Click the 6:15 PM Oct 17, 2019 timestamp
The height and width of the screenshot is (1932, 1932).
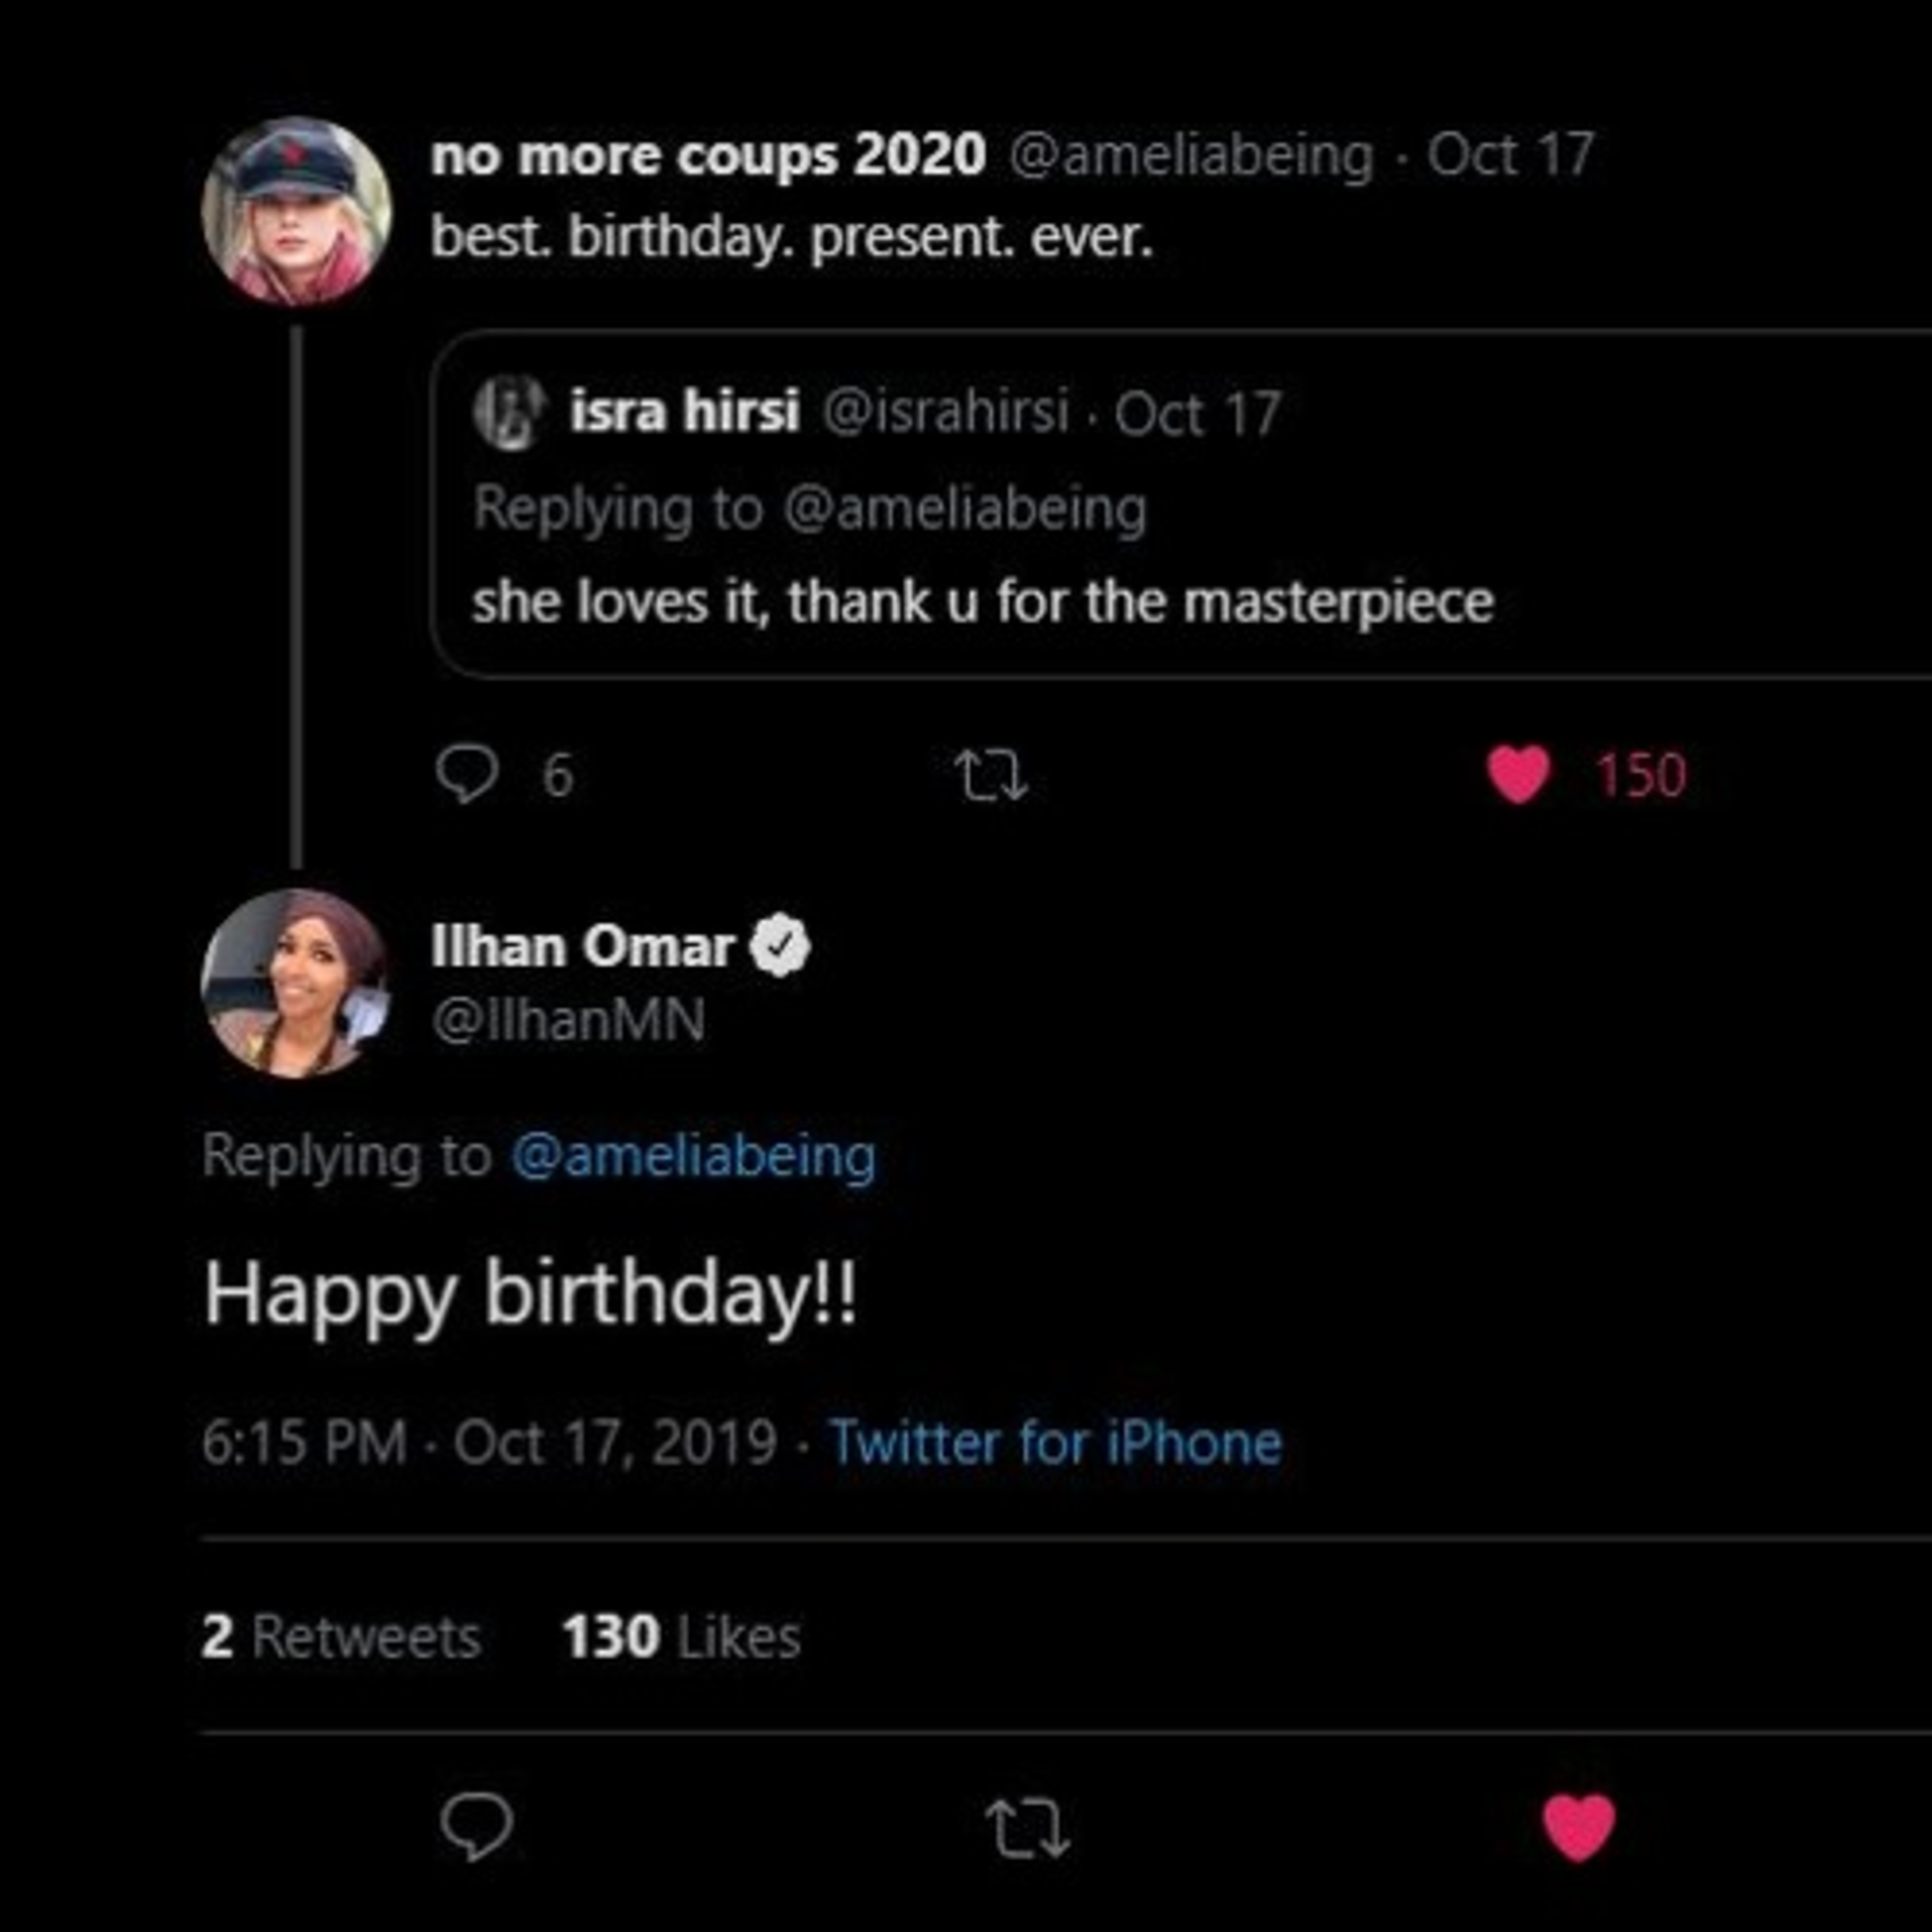click(x=490, y=1443)
